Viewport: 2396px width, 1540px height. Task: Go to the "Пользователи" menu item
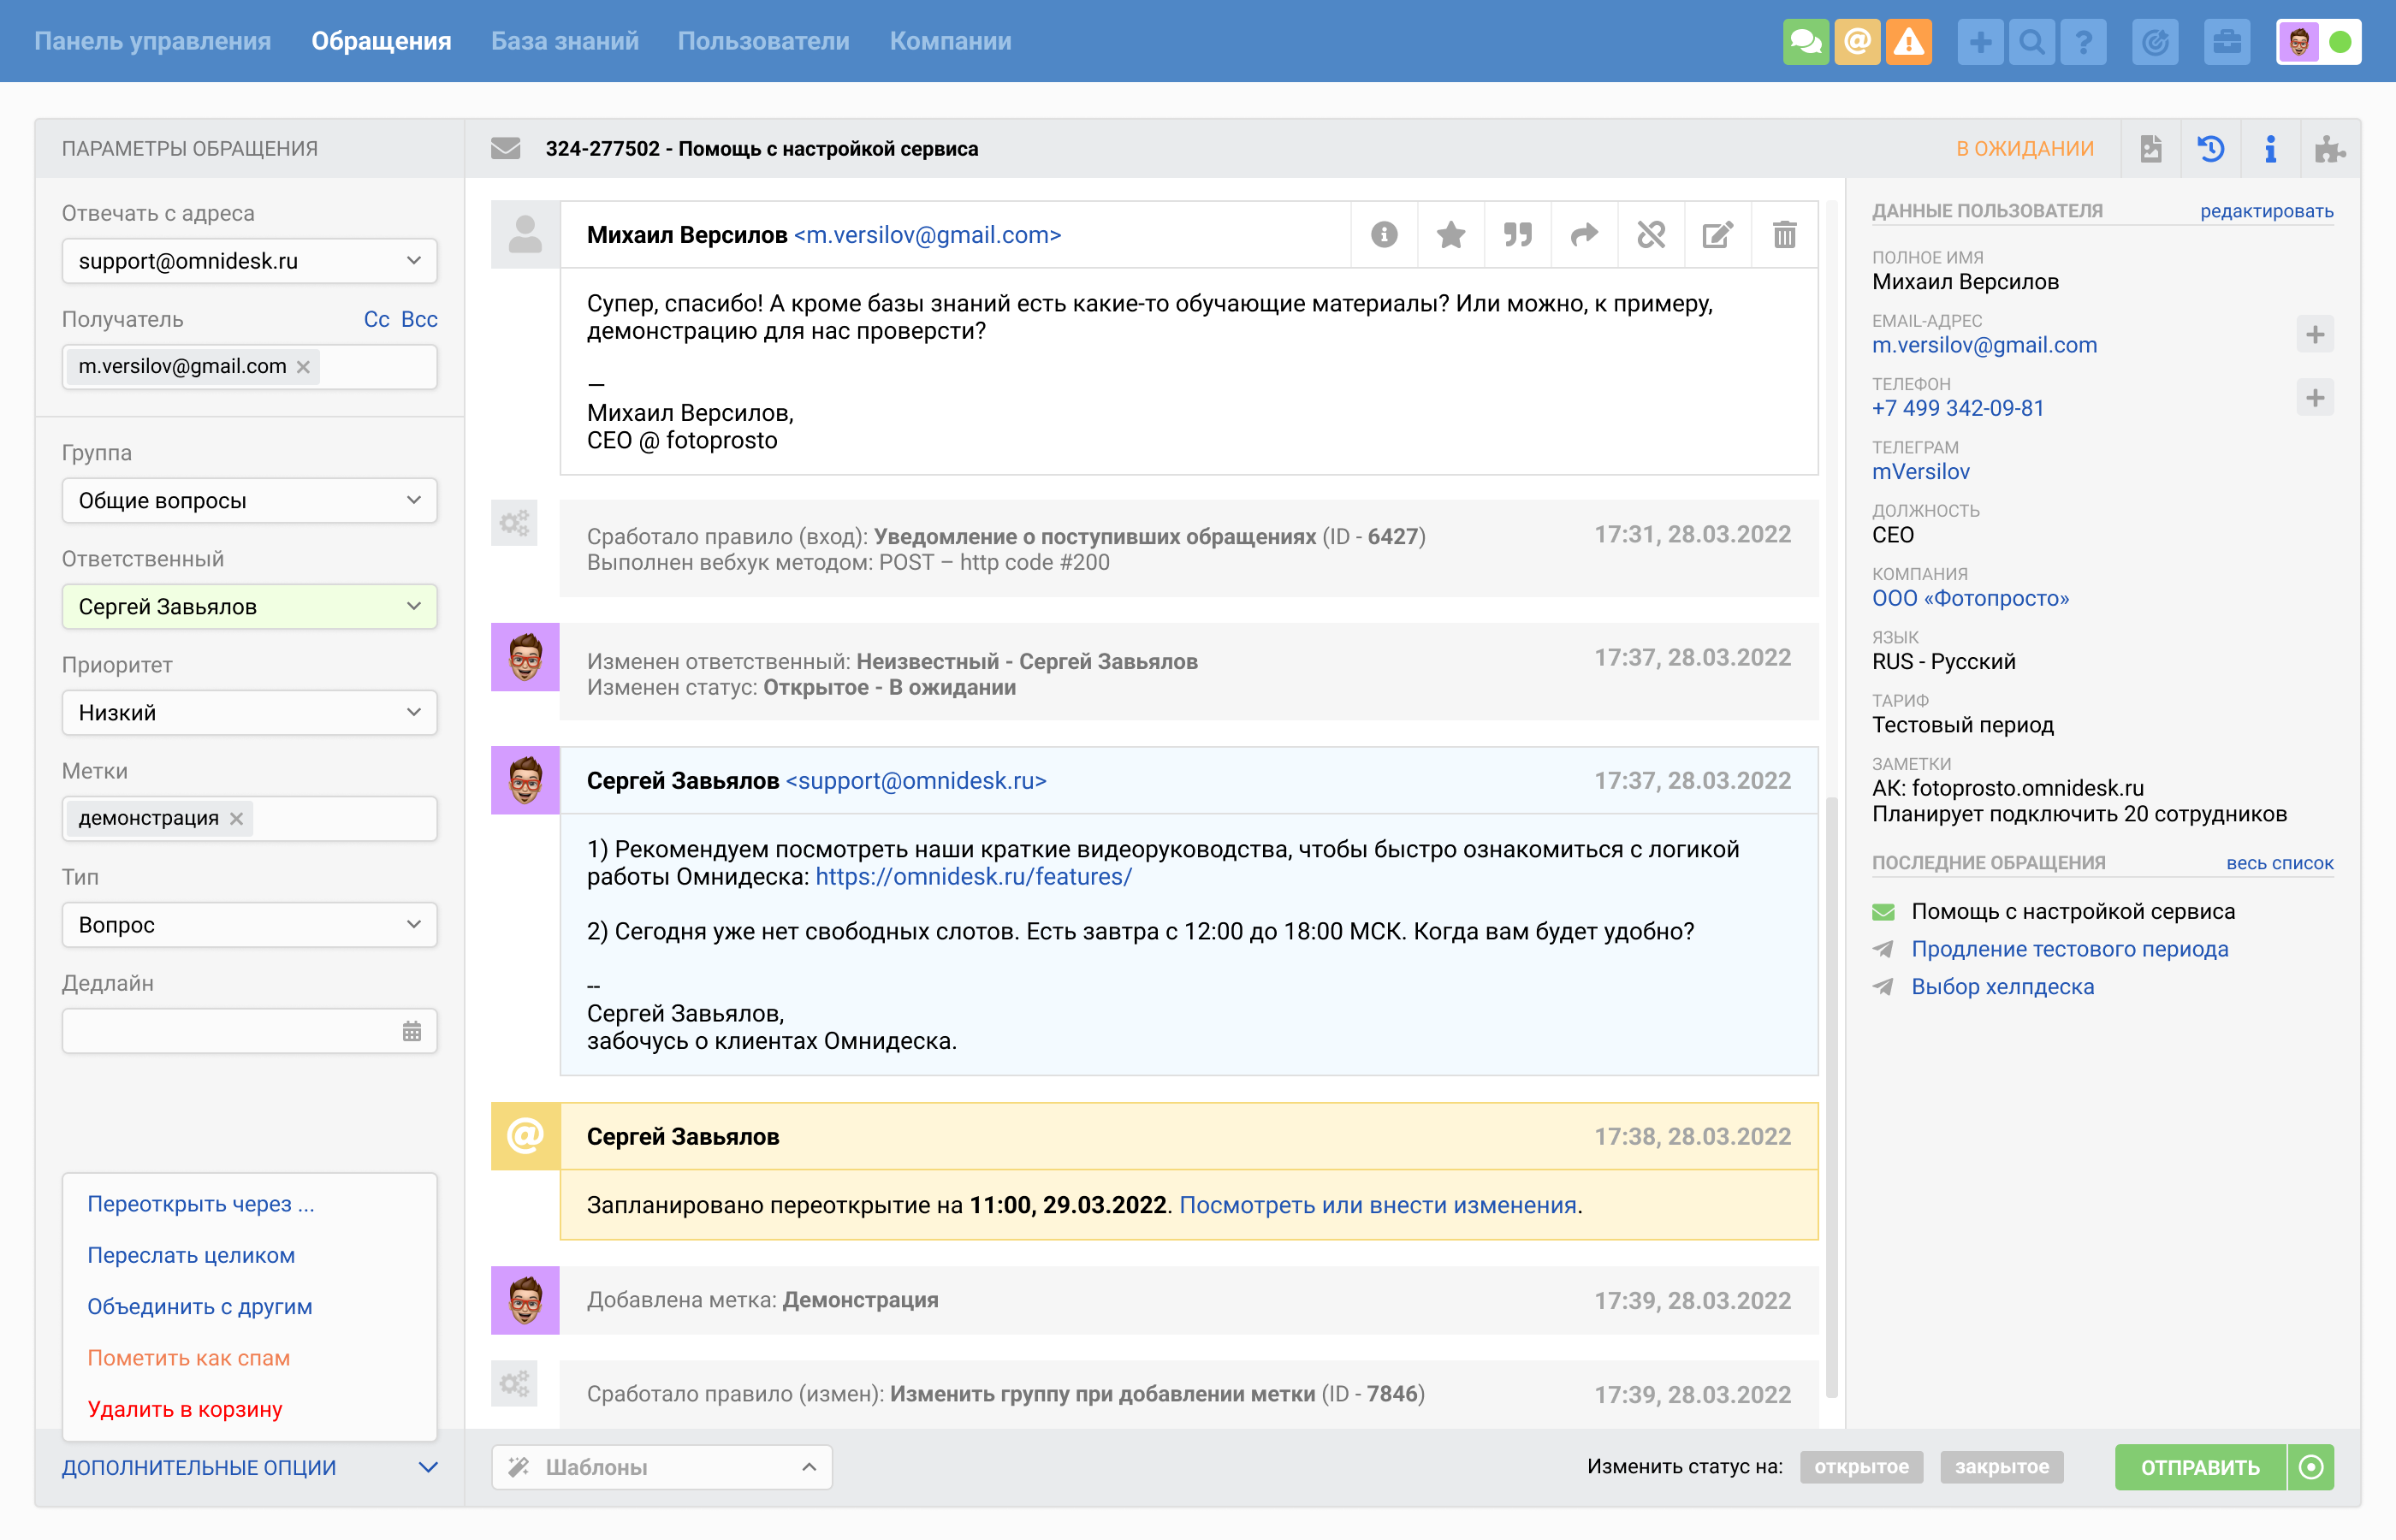coord(763,41)
